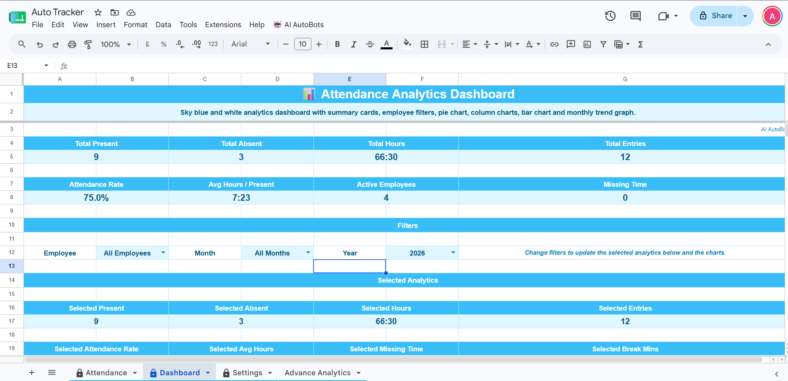Switch to the Settings sheet tab
This screenshot has height=381, width=788.
247,373
